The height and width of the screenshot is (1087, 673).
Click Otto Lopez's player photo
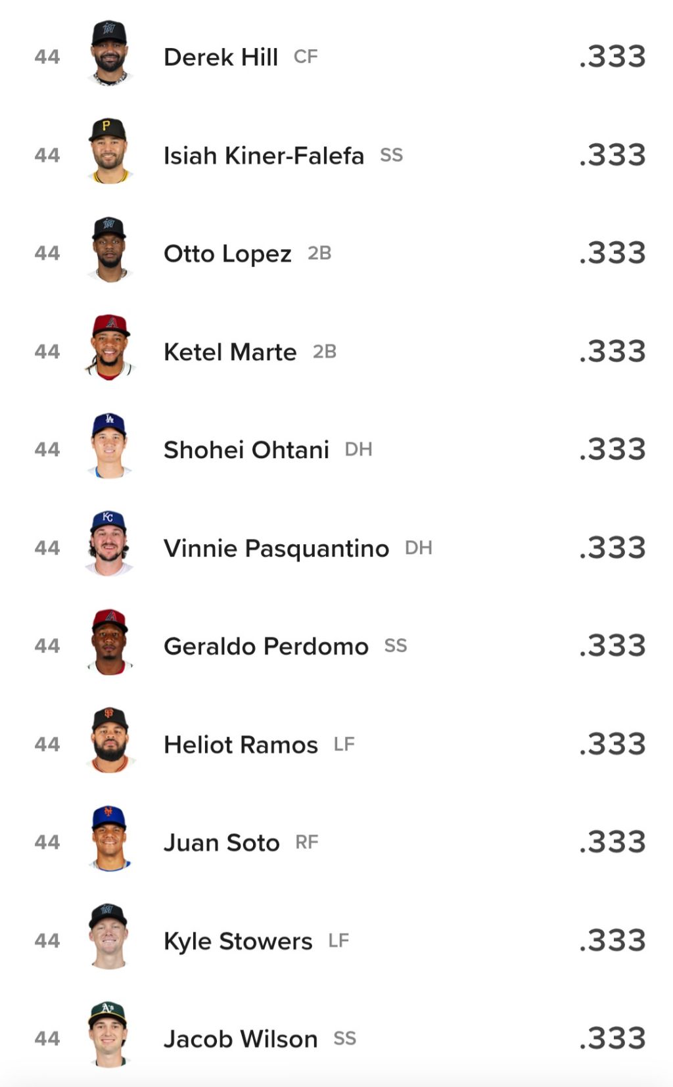click(110, 250)
